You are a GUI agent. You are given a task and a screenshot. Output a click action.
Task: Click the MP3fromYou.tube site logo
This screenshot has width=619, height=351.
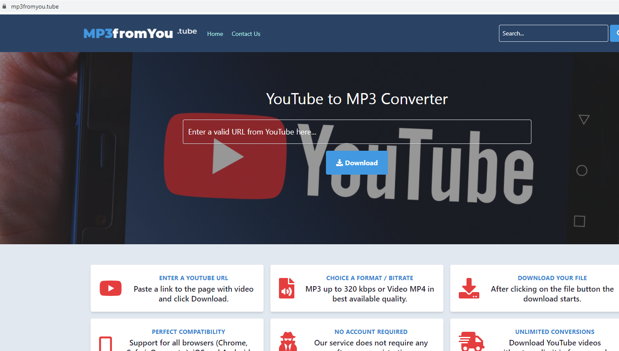pos(140,33)
